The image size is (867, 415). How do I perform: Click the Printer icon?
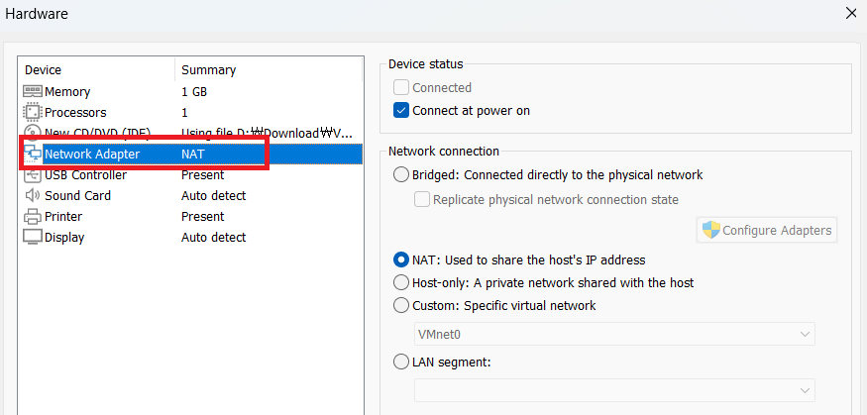click(x=33, y=216)
